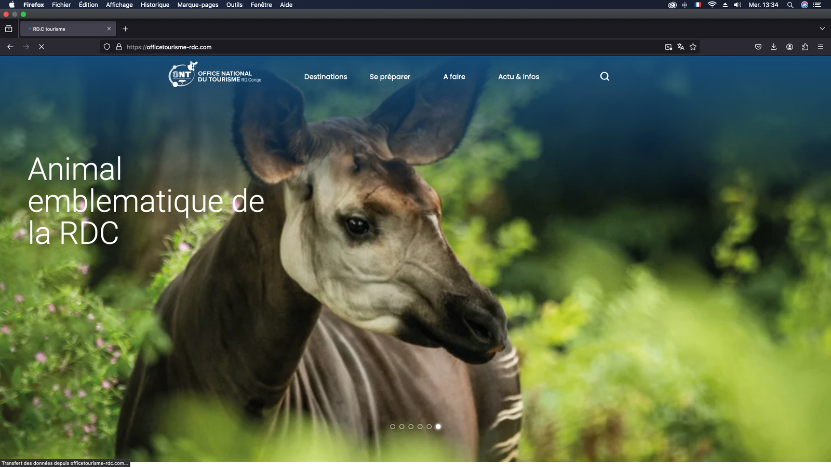This screenshot has height=467, width=831.
Task: Click the picture-in-picture icon in address bar
Action: click(668, 47)
